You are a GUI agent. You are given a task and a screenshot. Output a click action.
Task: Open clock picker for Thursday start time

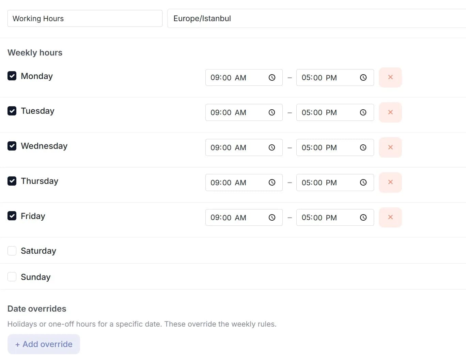[272, 183]
